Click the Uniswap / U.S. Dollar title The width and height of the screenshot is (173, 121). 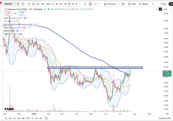(x=25, y=9)
